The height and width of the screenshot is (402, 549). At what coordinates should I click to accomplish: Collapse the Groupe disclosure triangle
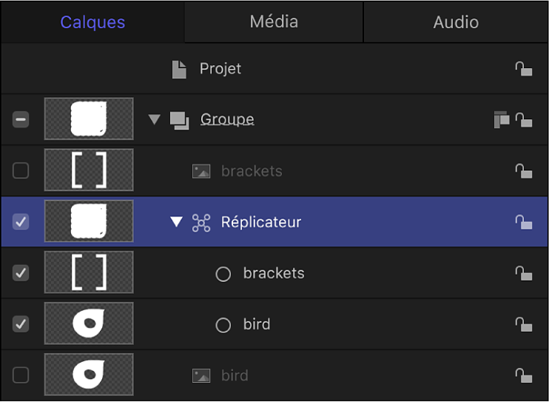click(x=155, y=119)
